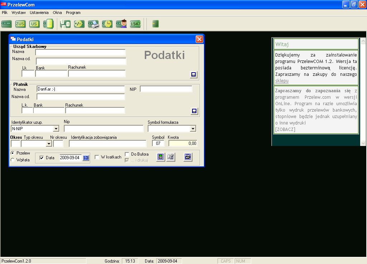Click the Urząd Skarbowy Nazwa field
The height and width of the screenshot is (264, 367).
[x=81, y=52]
